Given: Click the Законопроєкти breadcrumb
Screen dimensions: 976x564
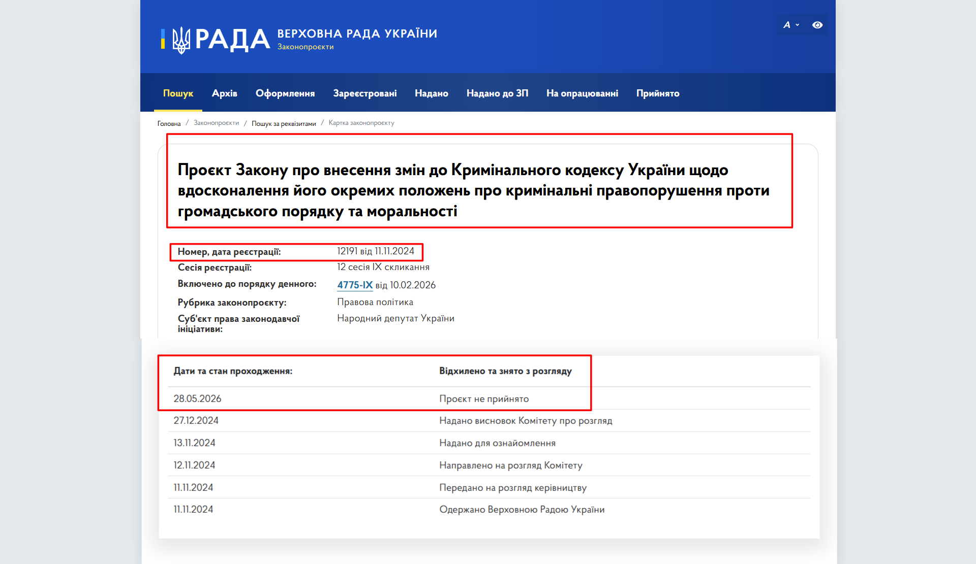Looking at the screenshot, I should point(216,123).
